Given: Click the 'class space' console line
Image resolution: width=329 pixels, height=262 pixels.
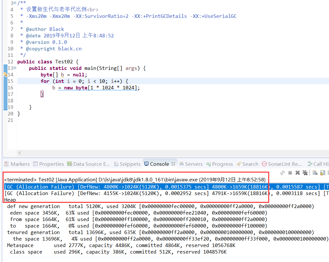Looking at the screenshot, I should tap(118, 252).
